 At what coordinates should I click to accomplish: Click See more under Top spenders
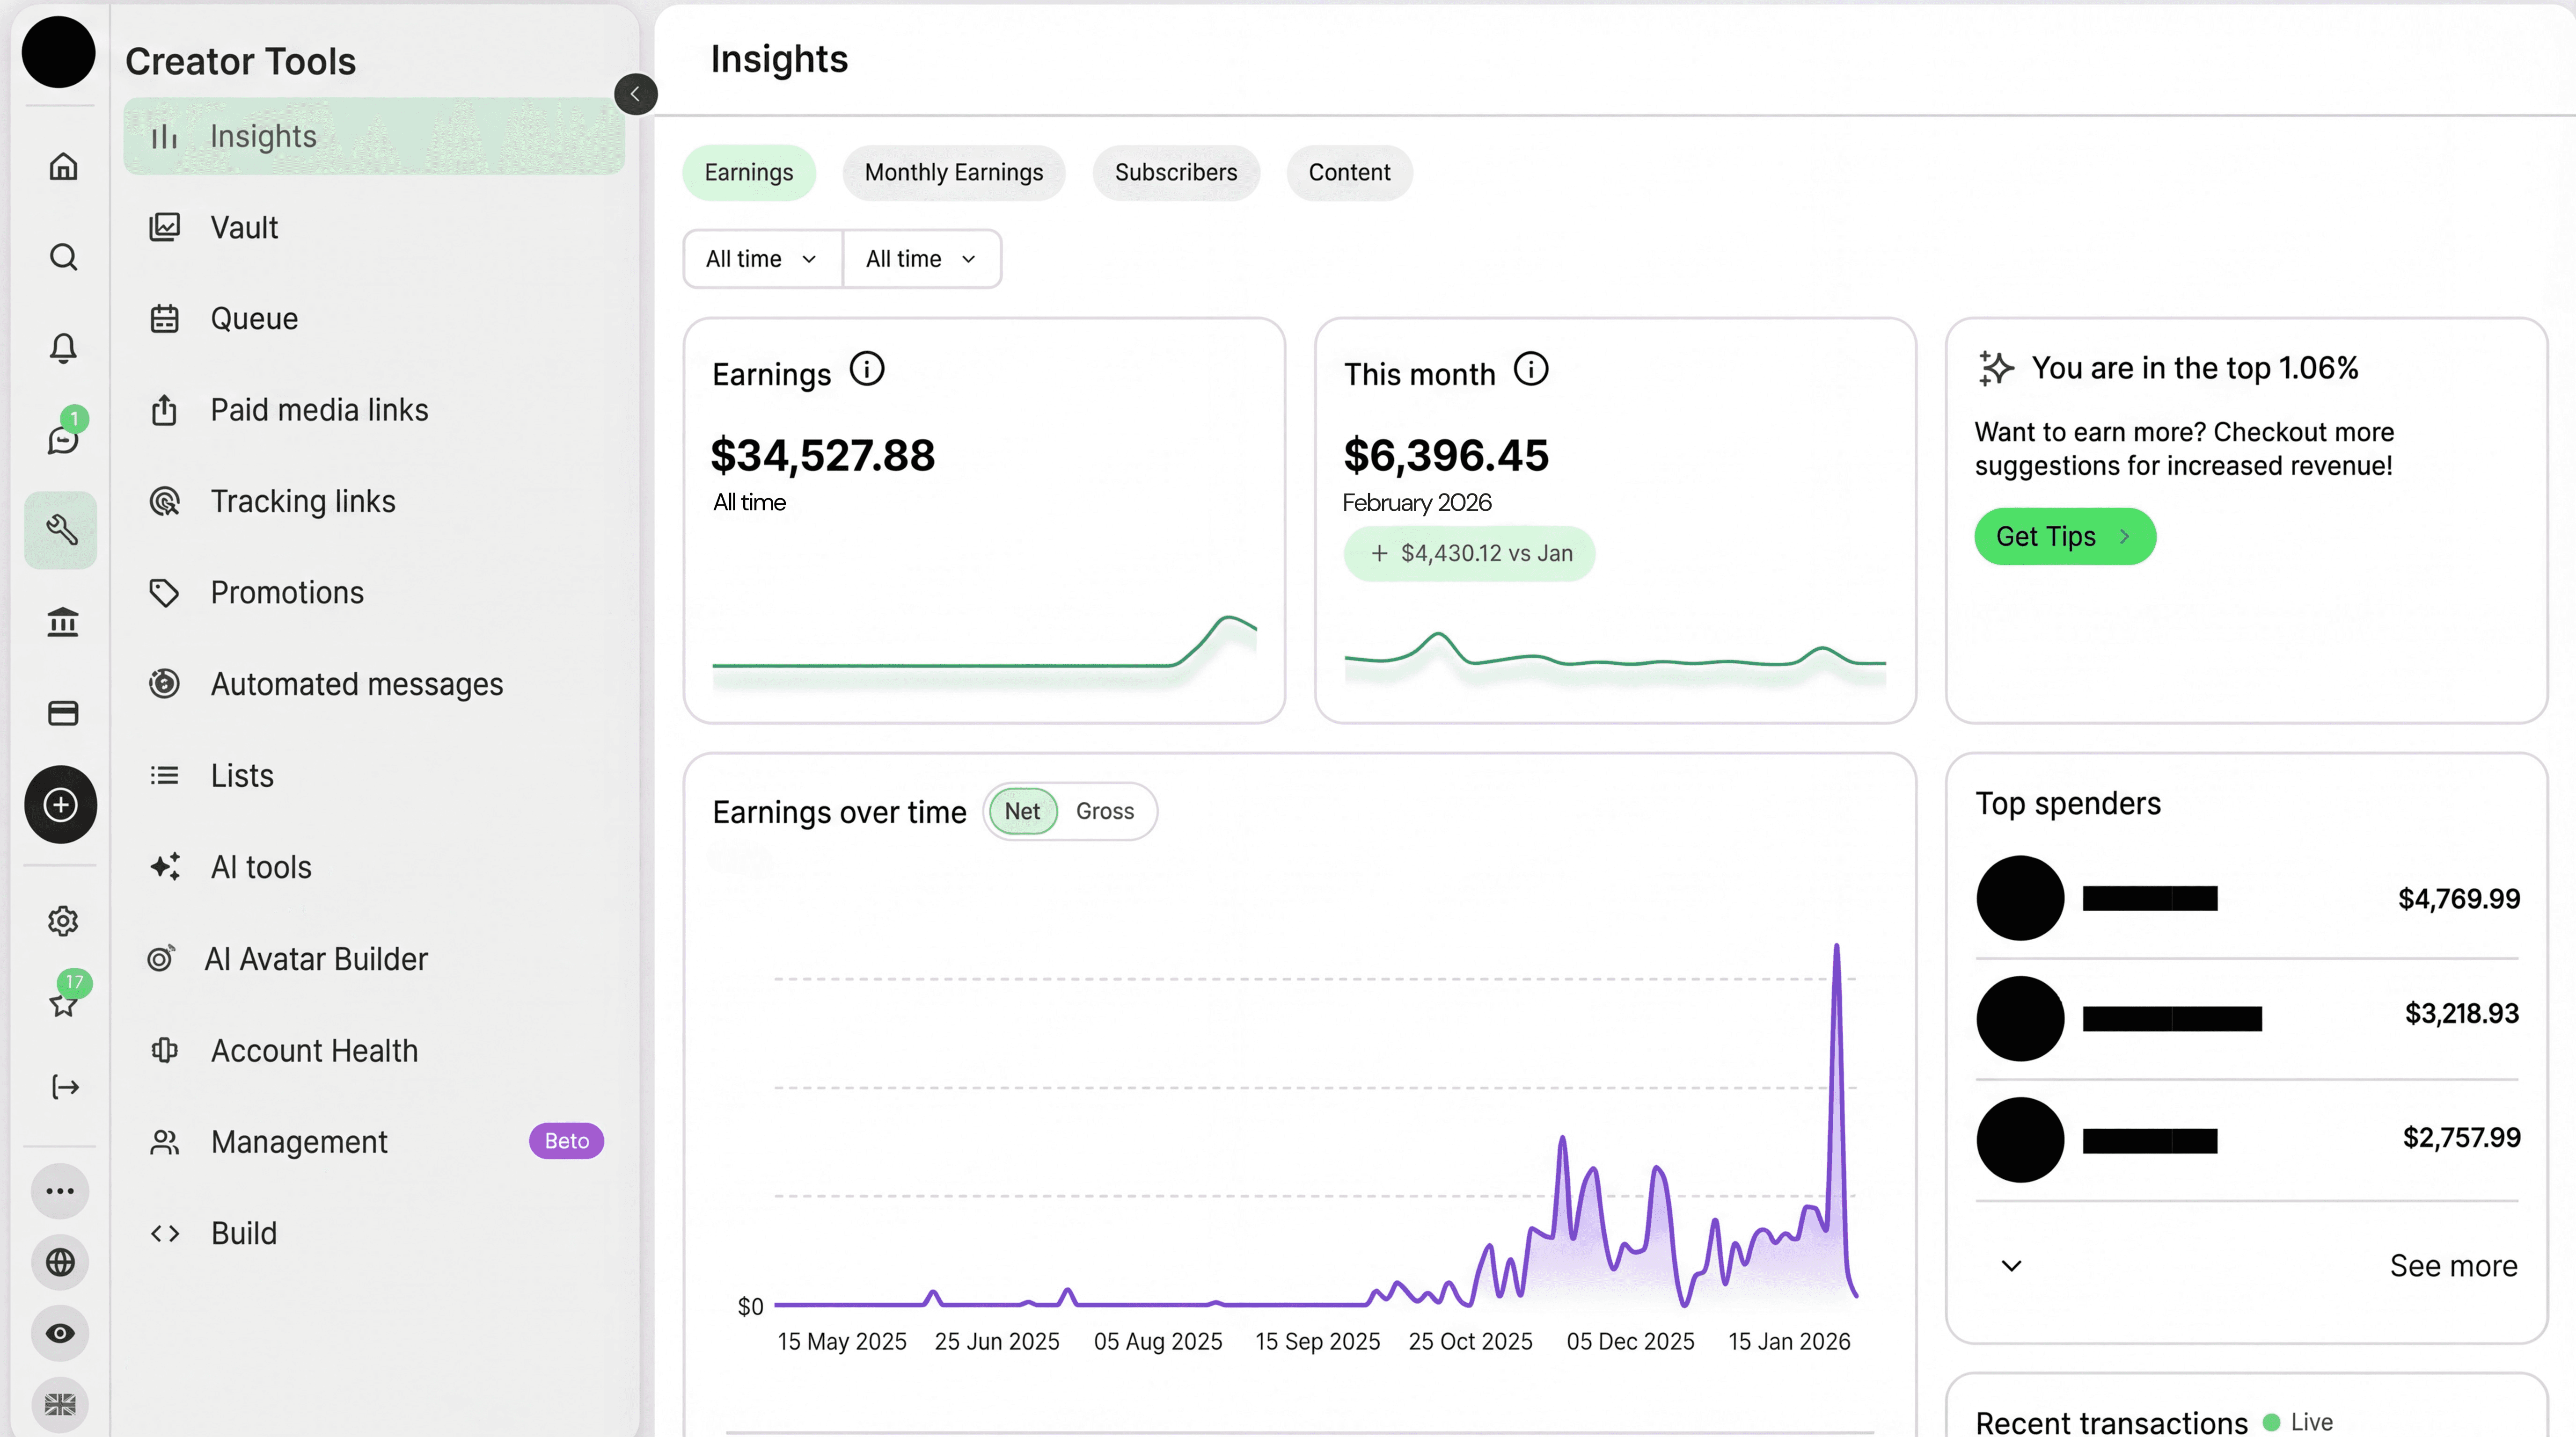[x=2453, y=1265]
